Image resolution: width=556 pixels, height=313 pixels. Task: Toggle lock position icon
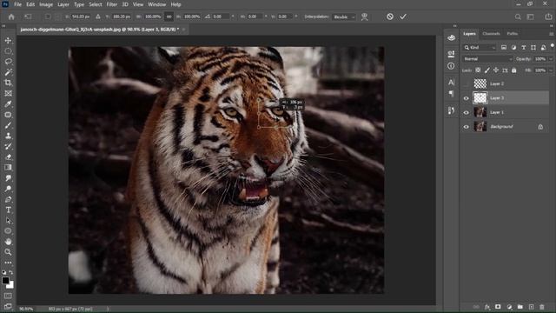click(496, 70)
